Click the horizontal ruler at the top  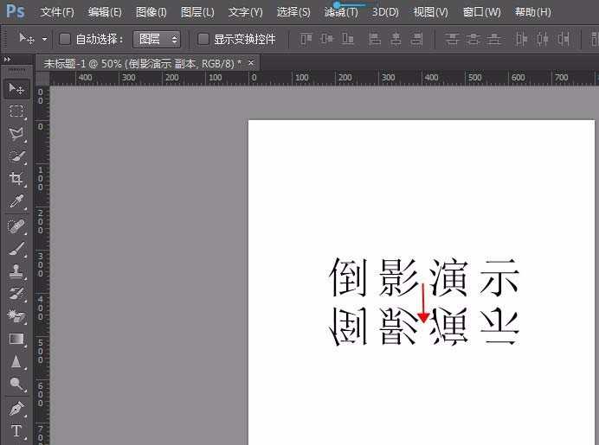(x=325, y=78)
